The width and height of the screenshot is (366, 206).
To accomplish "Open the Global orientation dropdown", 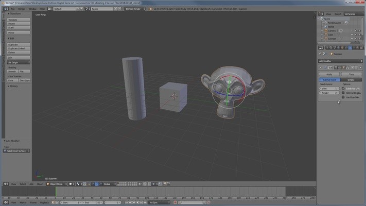I will coord(109,184).
